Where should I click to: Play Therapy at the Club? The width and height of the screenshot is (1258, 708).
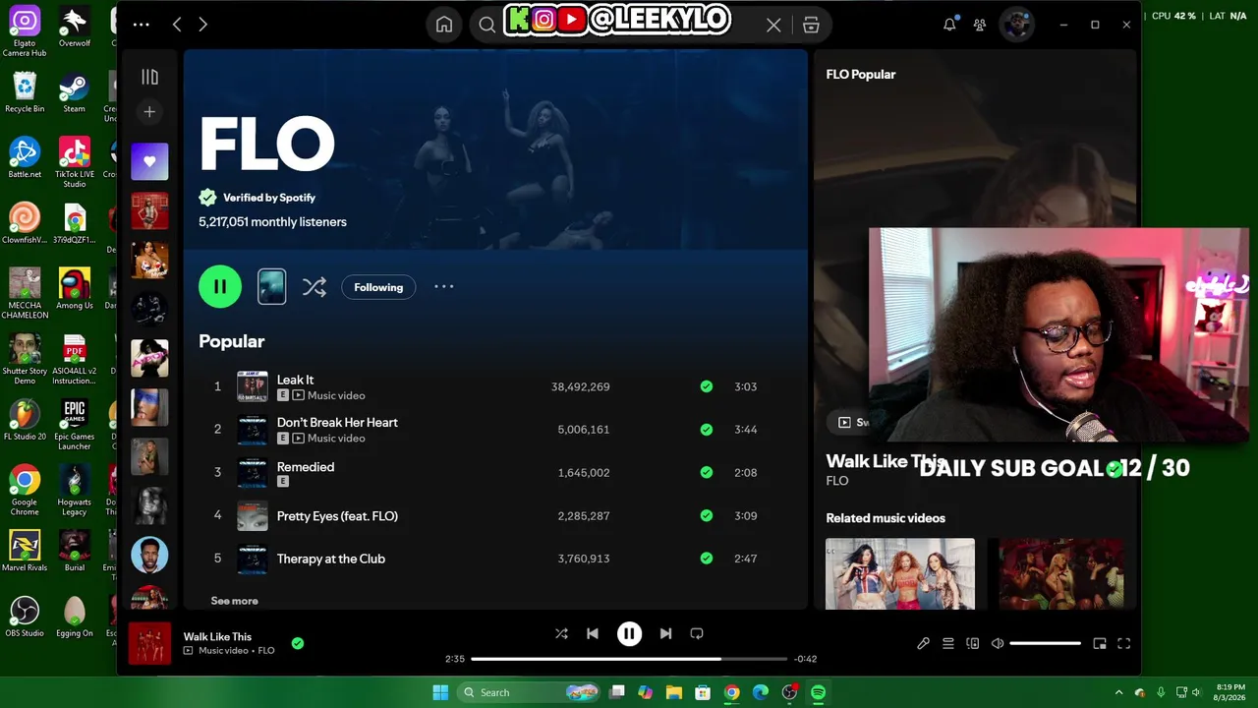click(330, 559)
